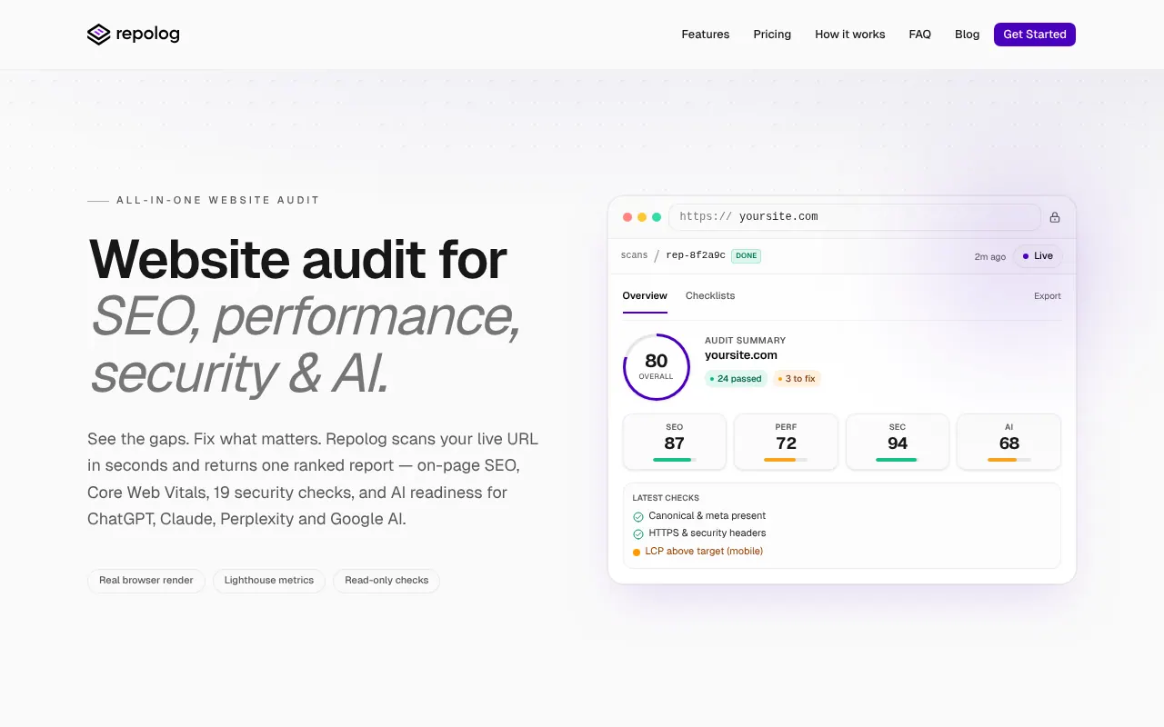
Task: Click the orange dot beside LCP above target
Action: click(637, 552)
